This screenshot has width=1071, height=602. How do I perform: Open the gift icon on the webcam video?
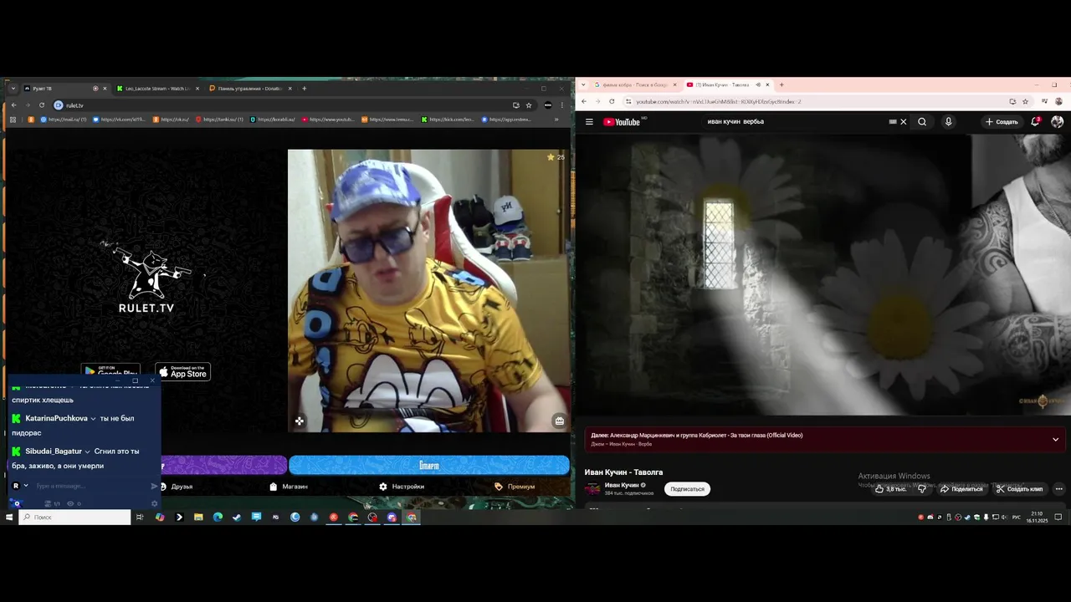point(560,421)
